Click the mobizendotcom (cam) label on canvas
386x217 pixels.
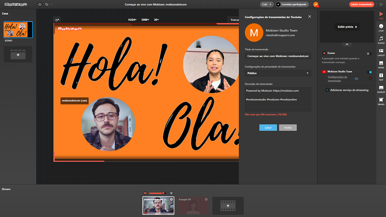coord(74,101)
